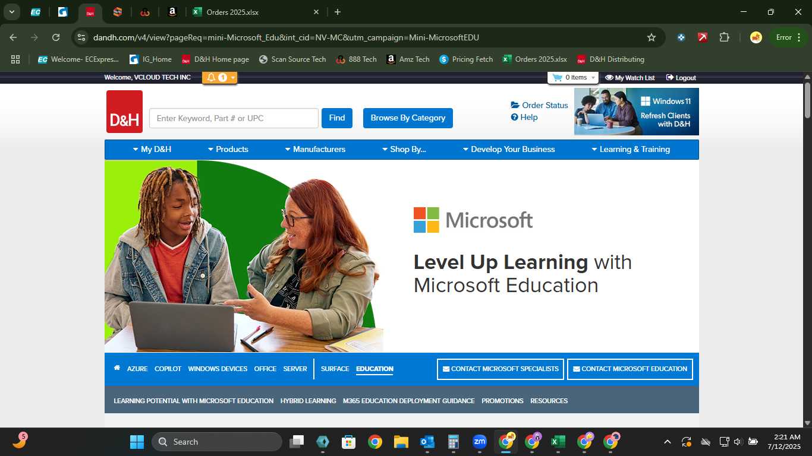Open the Help link
Viewport: 812px width, 456px height.
coord(524,117)
